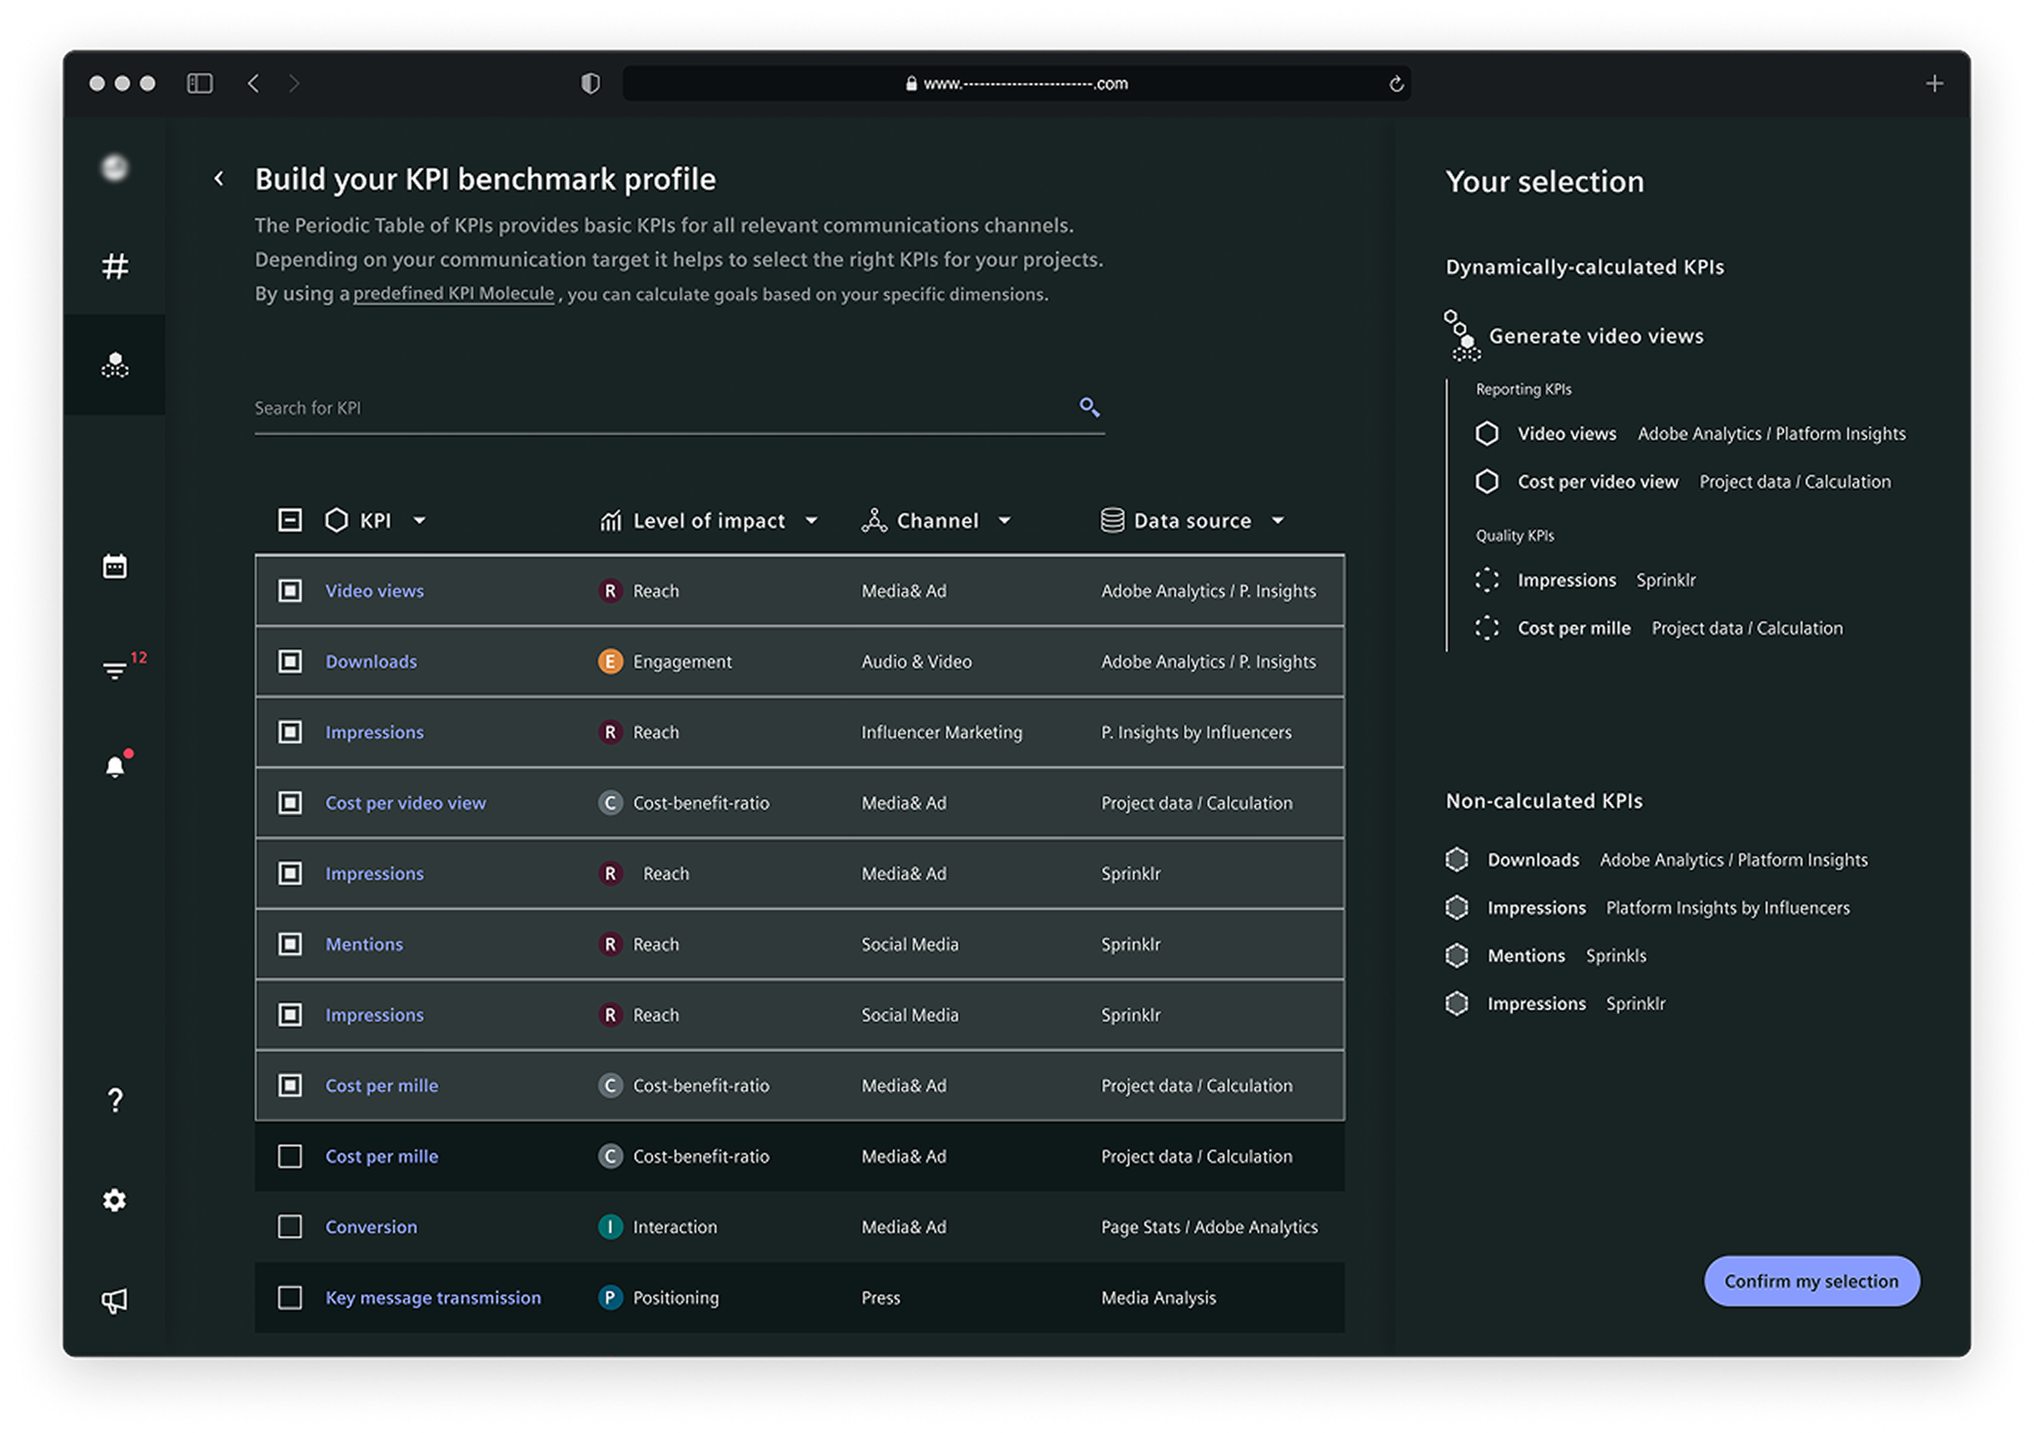Viewport: 2034px width, 1433px height.
Task: Open the calendar from sidebar
Action: 115,566
